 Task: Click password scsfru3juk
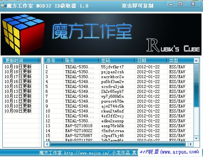pos(113,86)
